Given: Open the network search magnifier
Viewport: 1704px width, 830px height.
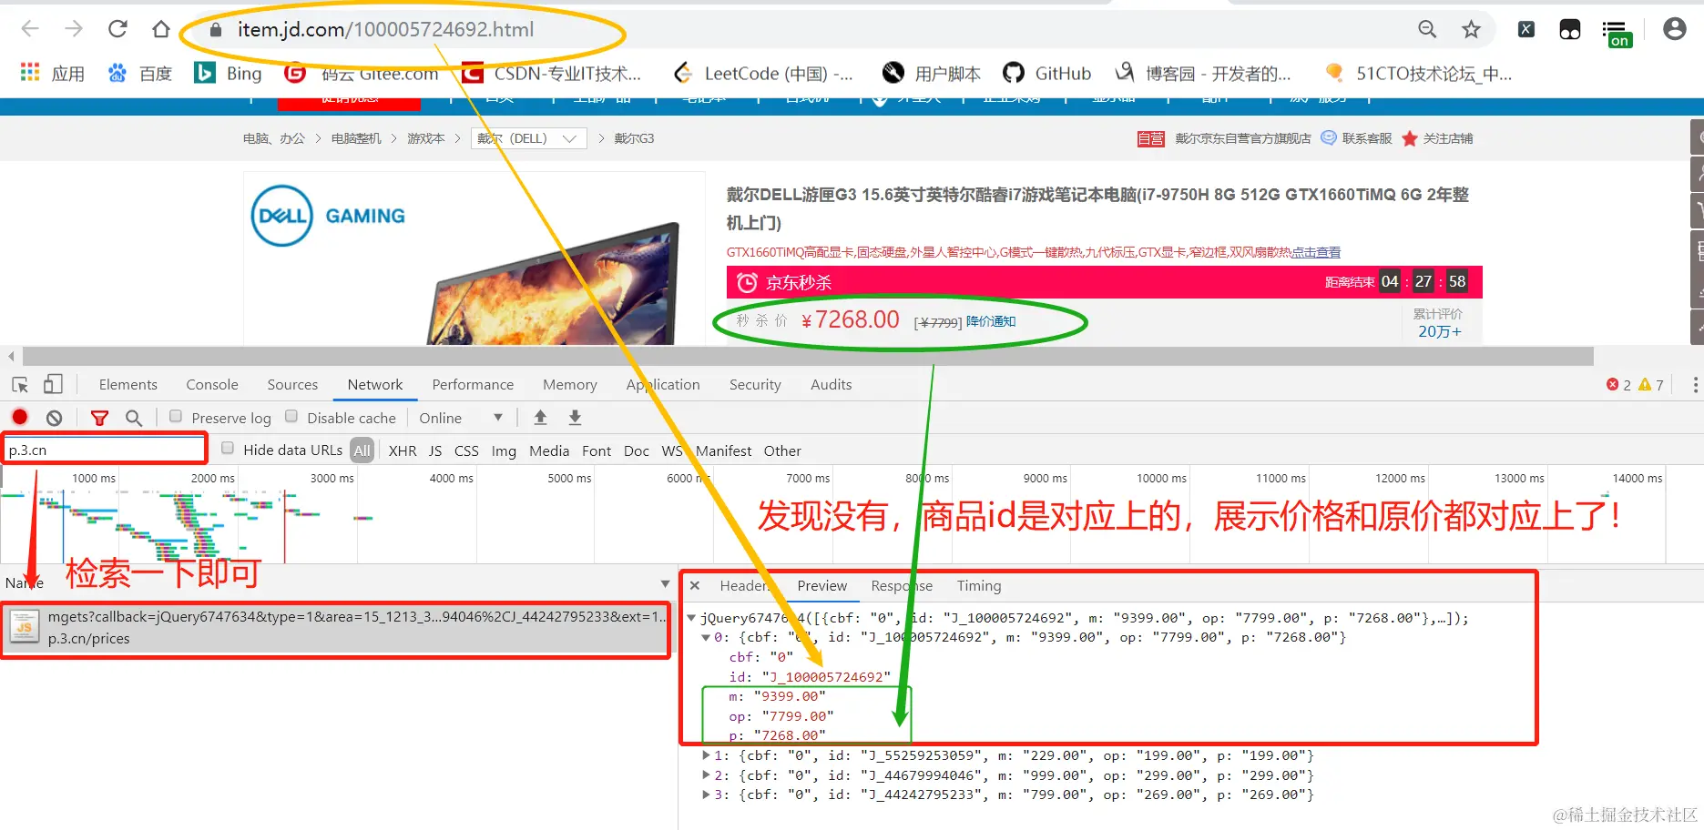Looking at the screenshot, I should pyautogui.click(x=134, y=418).
